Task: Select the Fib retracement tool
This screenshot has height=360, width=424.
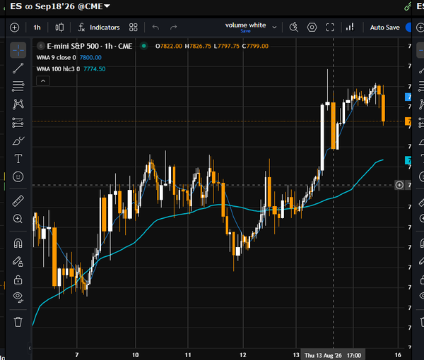Action: click(x=18, y=86)
